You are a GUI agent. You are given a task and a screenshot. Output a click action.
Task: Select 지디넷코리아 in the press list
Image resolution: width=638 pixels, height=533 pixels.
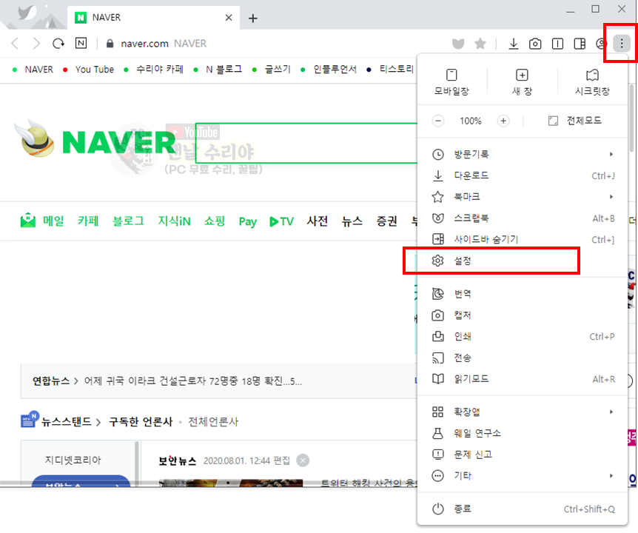pyautogui.click(x=73, y=460)
